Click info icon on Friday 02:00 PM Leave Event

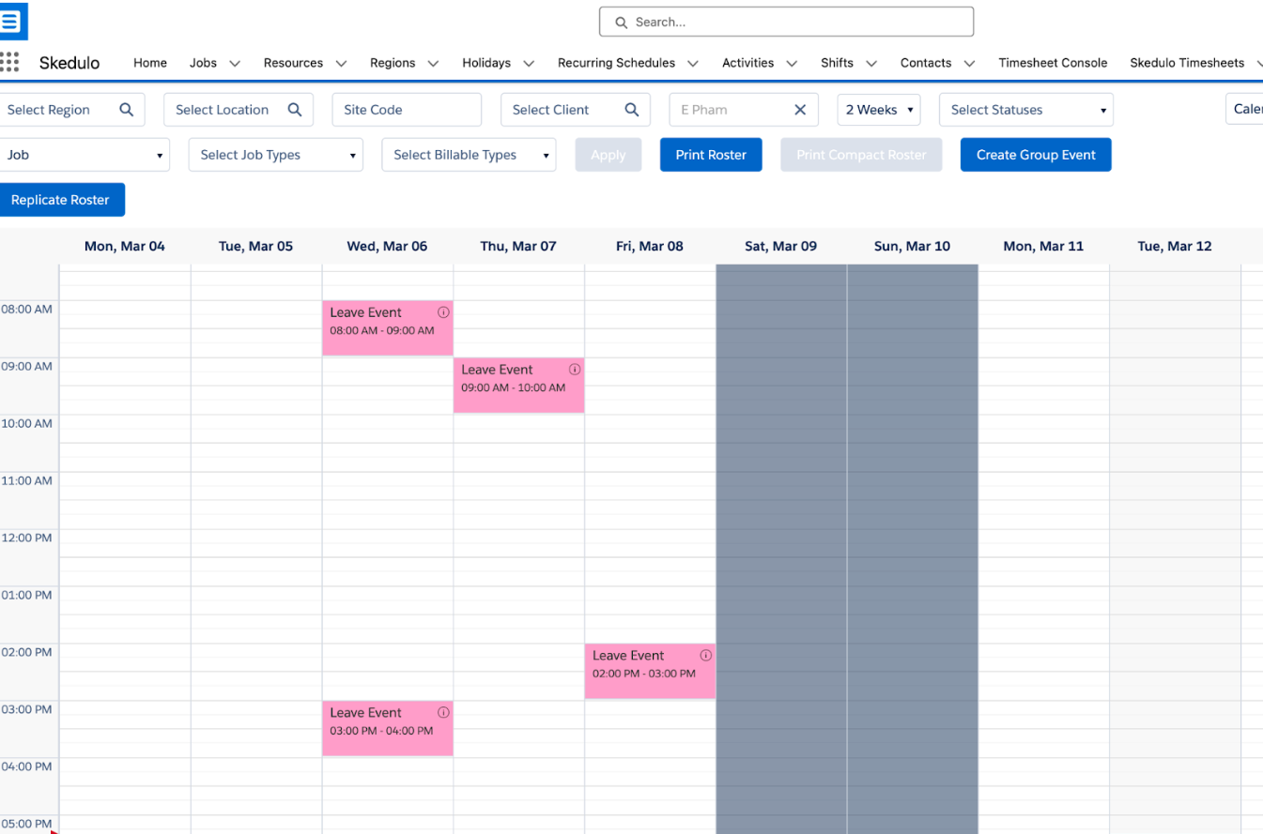point(706,656)
